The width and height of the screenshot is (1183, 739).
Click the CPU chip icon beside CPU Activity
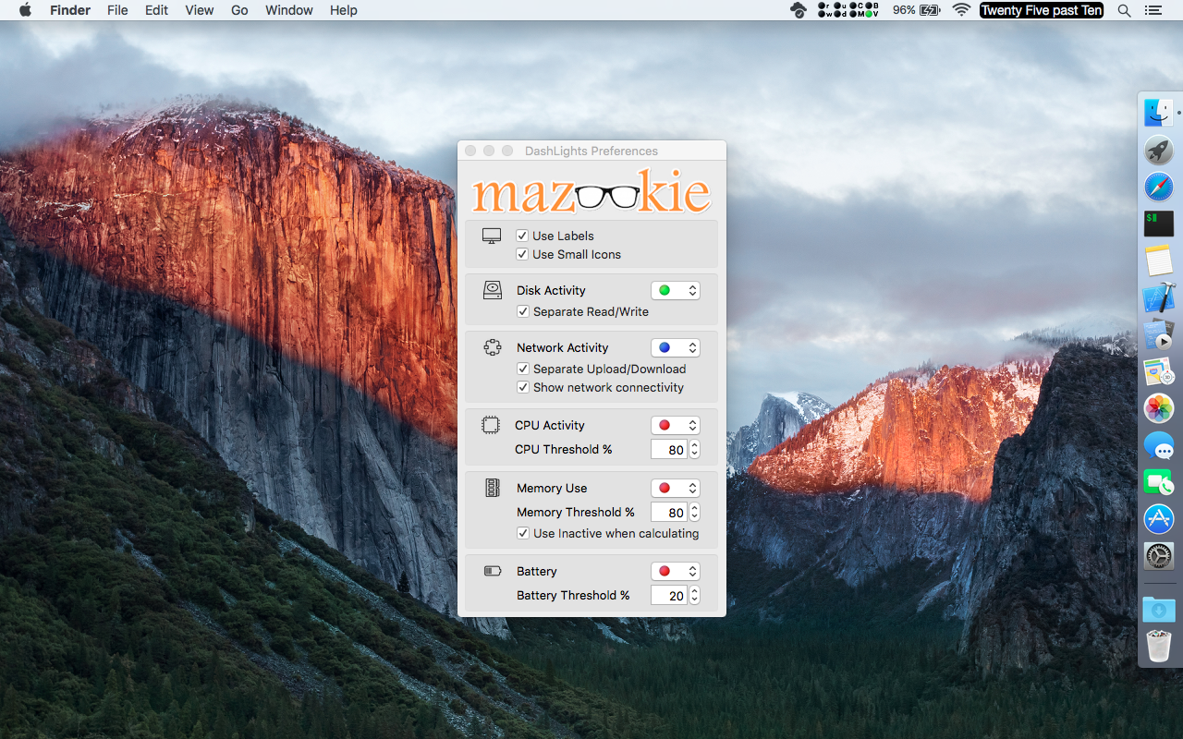[491, 425]
